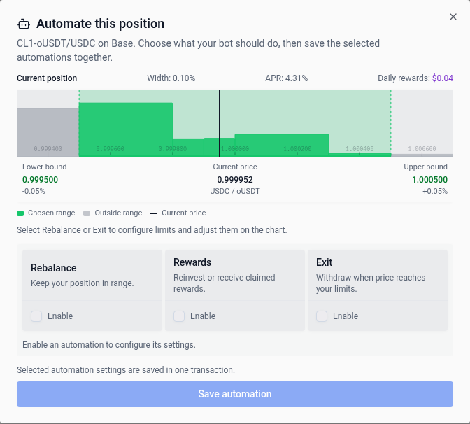Click the 'Enable an automation to configure' hint
Viewport: 470px width, 424px height.
(x=109, y=345)
